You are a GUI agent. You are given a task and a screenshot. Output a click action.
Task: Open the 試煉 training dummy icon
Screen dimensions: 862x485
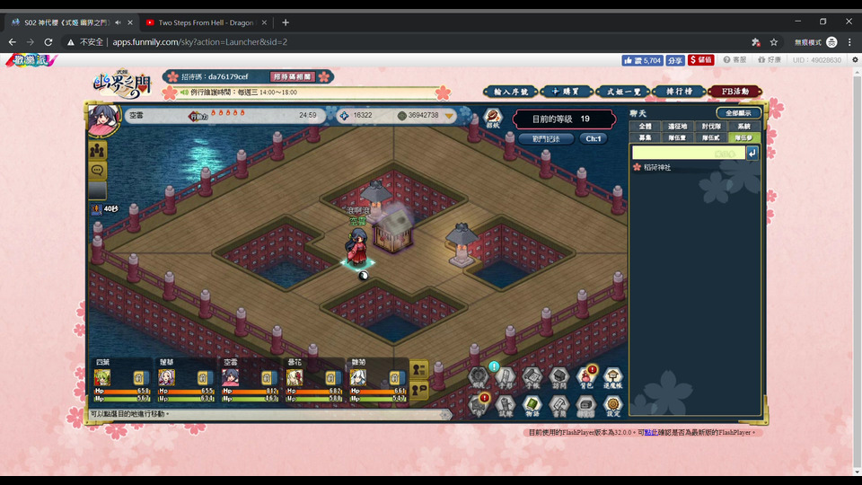point(505,406)
